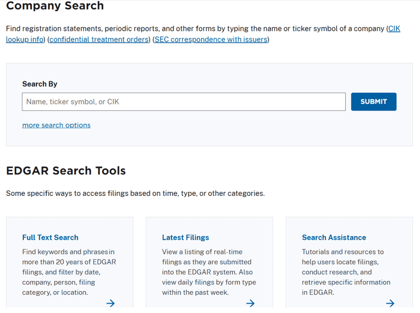The width and height of the screenshot is (420, 313).
Task: Expand more search options
Action: pyautogui.click(x=56, y=125)
